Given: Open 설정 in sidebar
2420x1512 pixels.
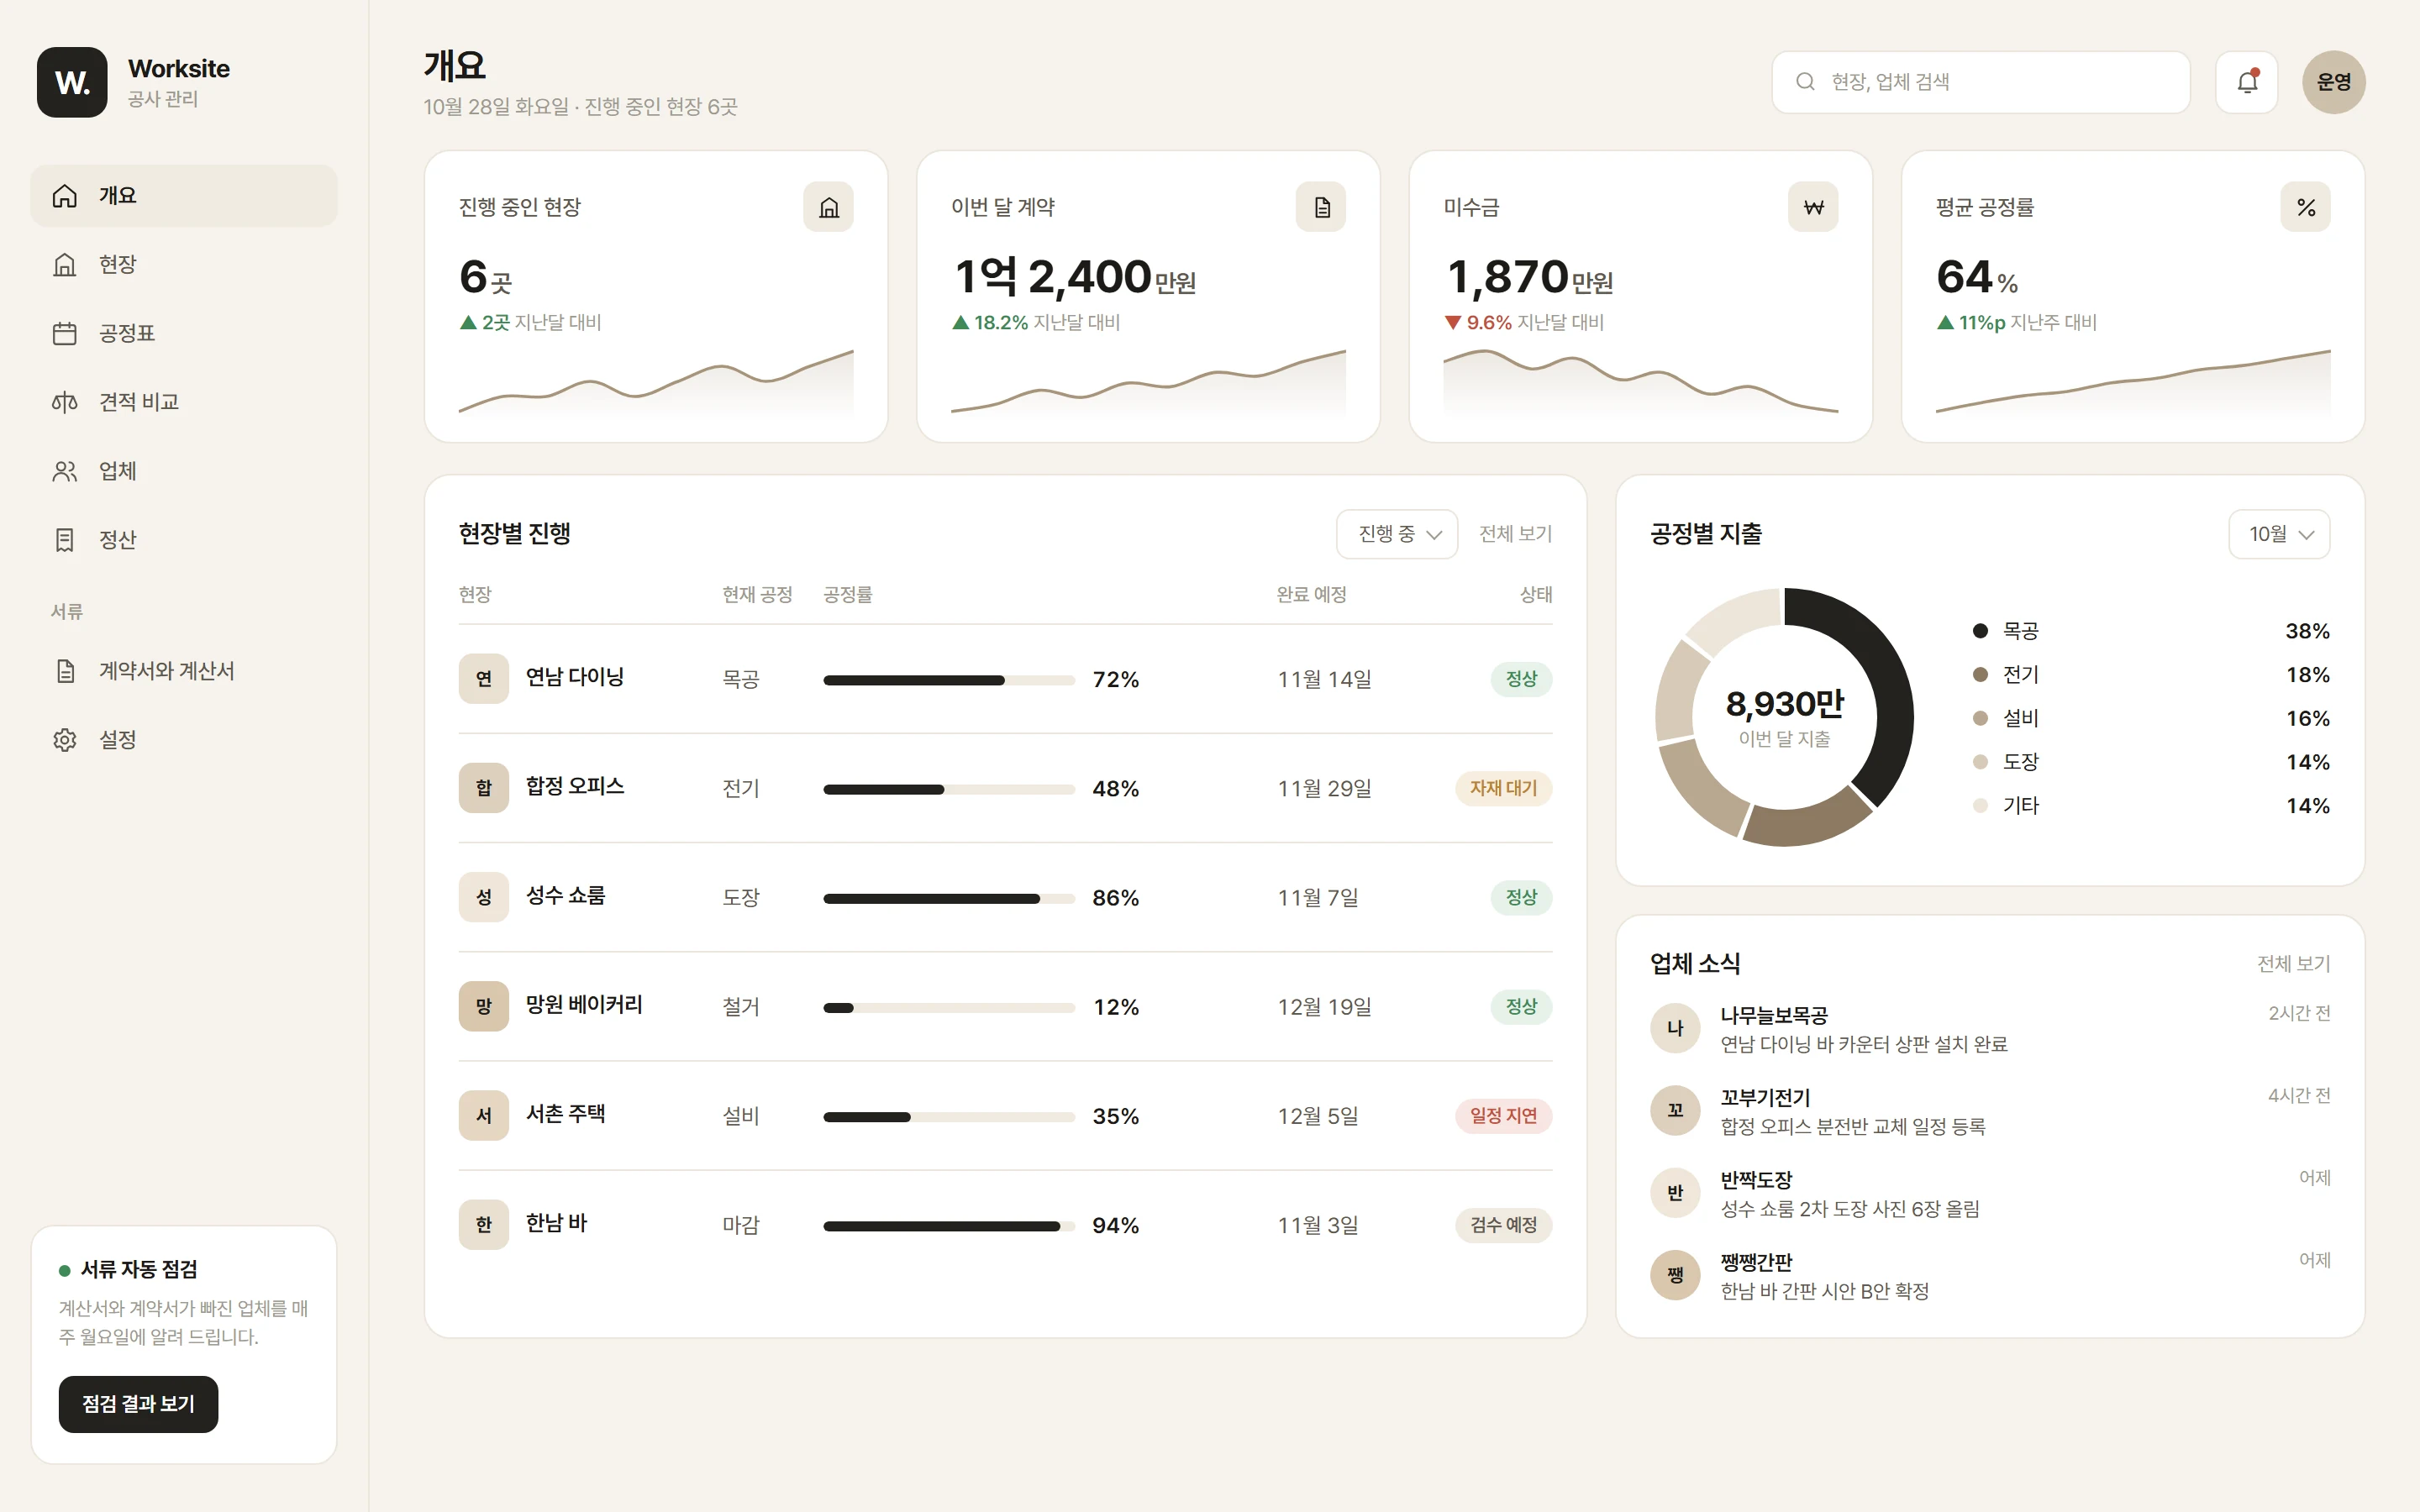Looking at the screenshot, I should tap(184, 740).
